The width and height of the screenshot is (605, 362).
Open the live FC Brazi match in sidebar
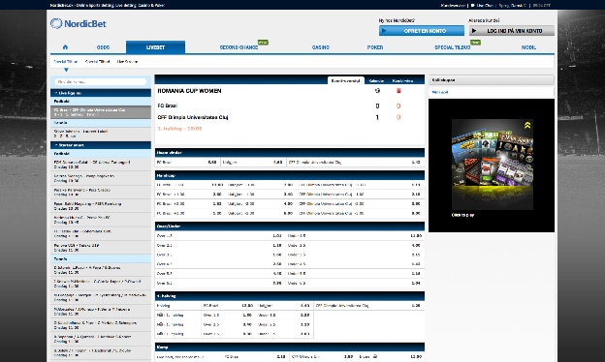(101, 112)
